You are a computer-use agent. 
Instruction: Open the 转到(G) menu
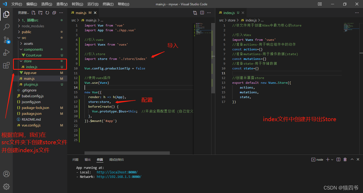[77, 4]
